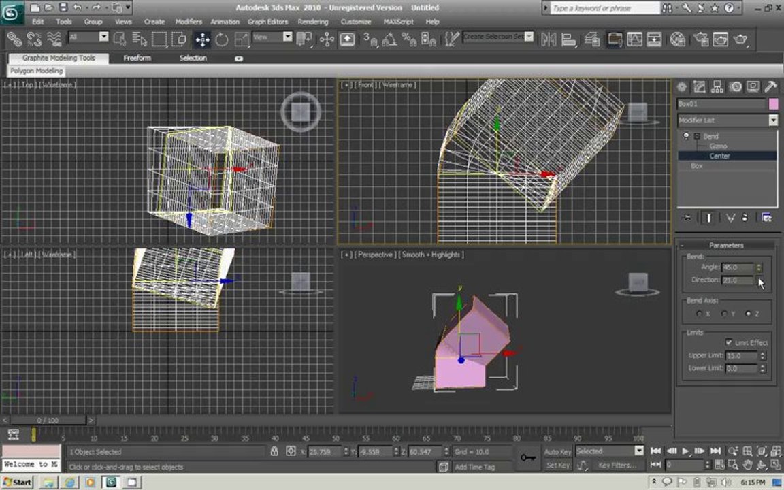Open the Material Editor icon

(678, 39)
